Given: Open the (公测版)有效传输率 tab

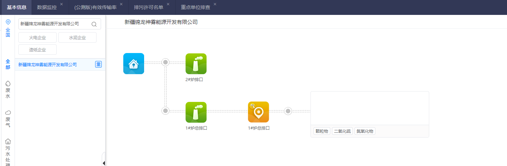Looking at the screenshot, I should click(x=95, y=7).
